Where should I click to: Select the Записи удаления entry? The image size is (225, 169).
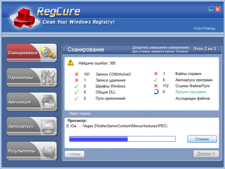110,80
